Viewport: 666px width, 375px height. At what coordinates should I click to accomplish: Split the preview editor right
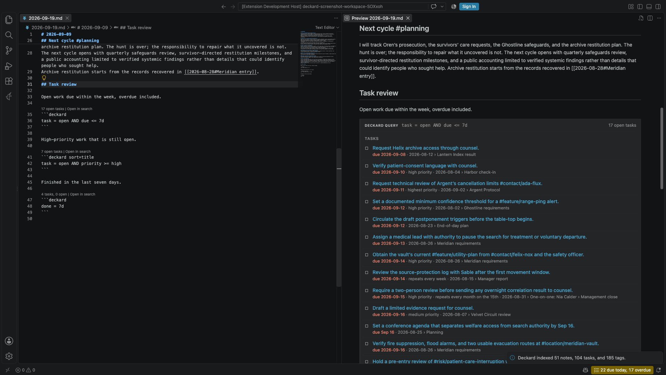click(650, 18)
